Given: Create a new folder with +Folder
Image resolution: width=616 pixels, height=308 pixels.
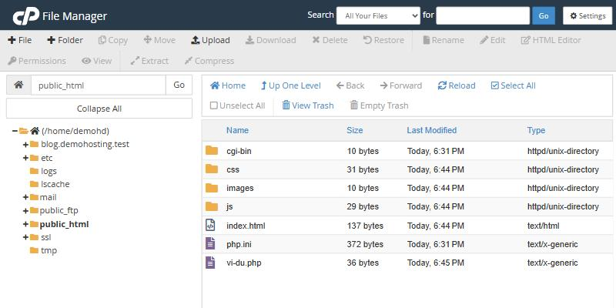Looking at the screenshot, I should click(x=65, y=40).
